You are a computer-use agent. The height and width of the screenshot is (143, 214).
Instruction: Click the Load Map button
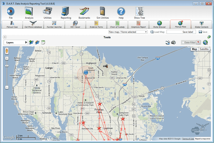[x=157, y=32]
